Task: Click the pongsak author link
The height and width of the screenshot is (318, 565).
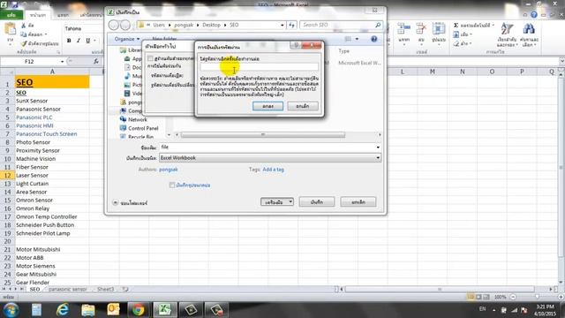Action: [x=169, y=170]
